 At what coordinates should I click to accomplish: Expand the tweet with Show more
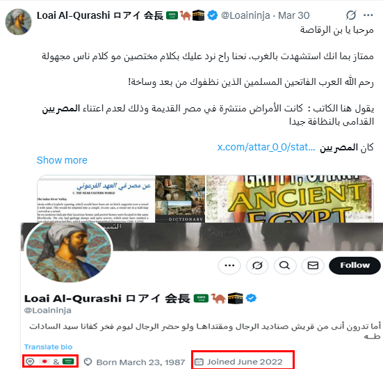click(x=62, y=160)
